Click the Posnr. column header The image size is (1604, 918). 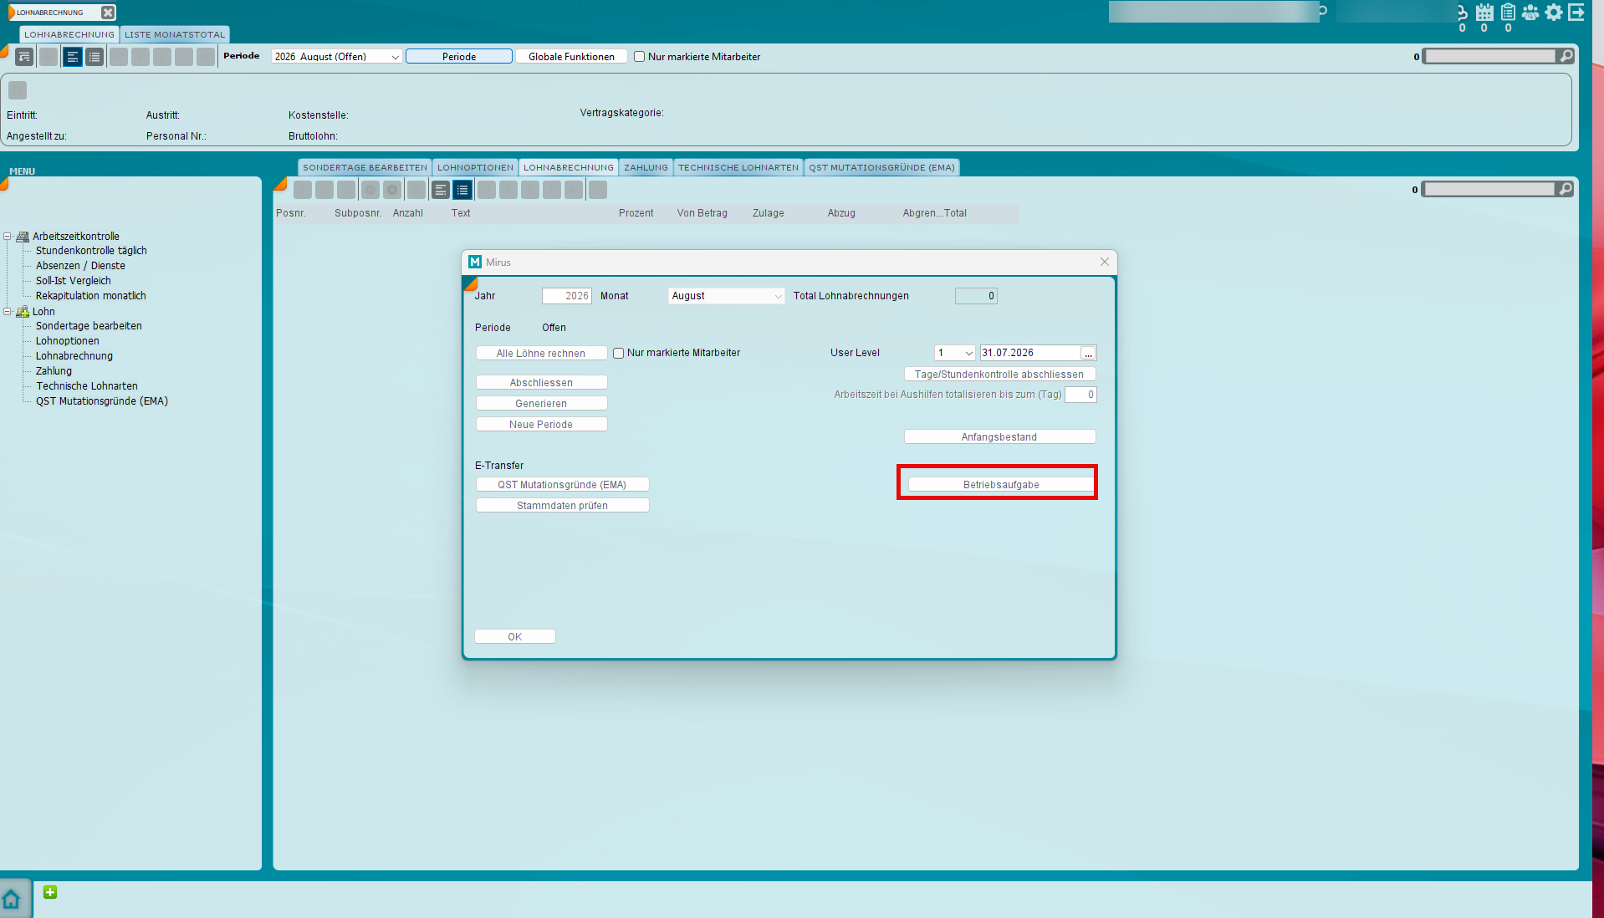coord(291,213)
